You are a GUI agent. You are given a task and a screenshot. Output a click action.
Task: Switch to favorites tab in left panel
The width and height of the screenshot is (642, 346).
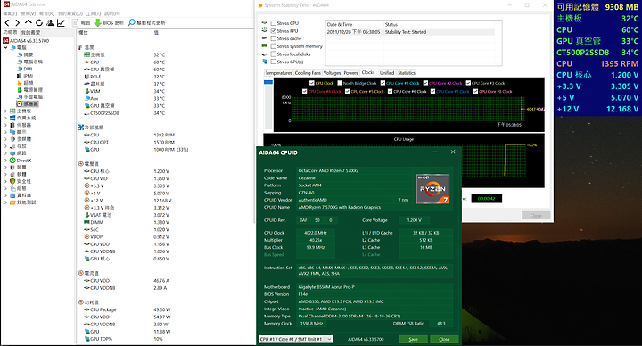[x=31, y=32]
